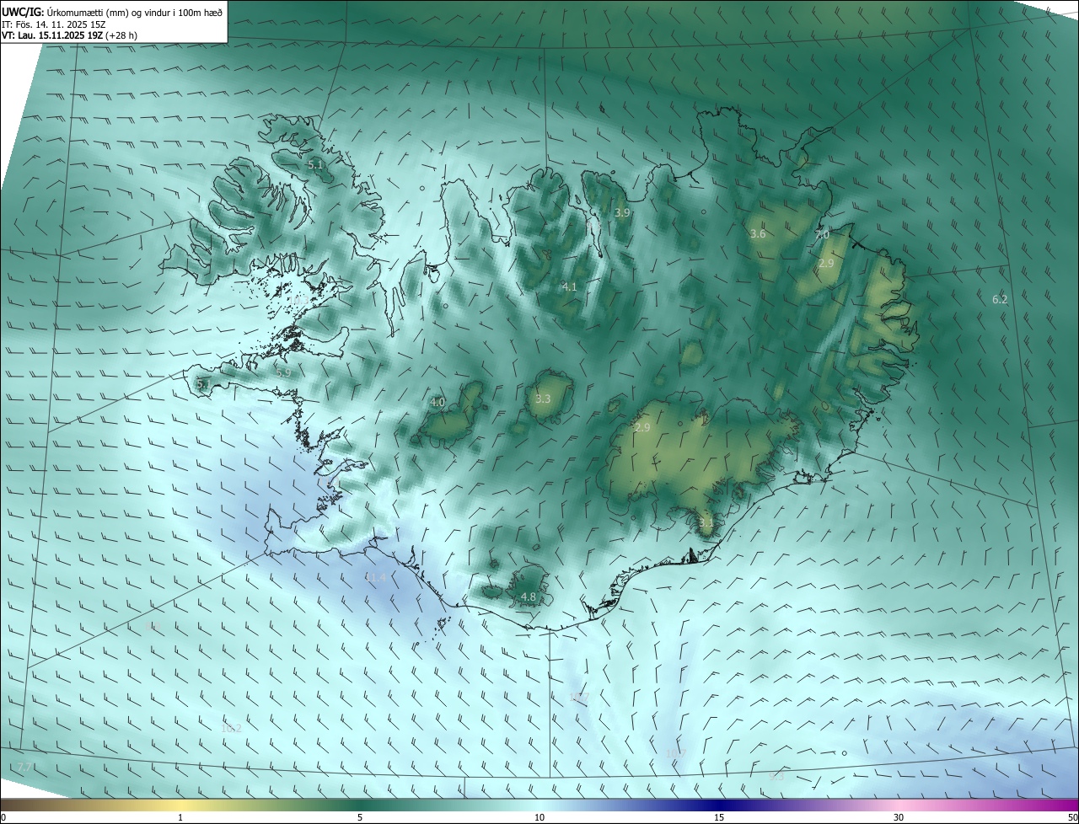Click the 'IT: Fös. 14. 11. 2025 15Z' line
Image resolution: width=1079 pixels, height=824 pixels.
point(54,24)
